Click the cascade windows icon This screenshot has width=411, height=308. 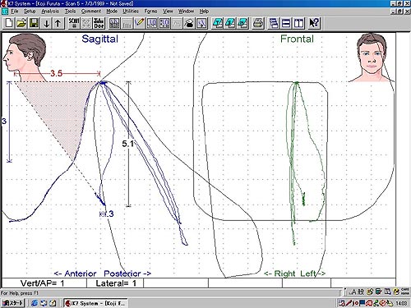click(x=273, y=23)
